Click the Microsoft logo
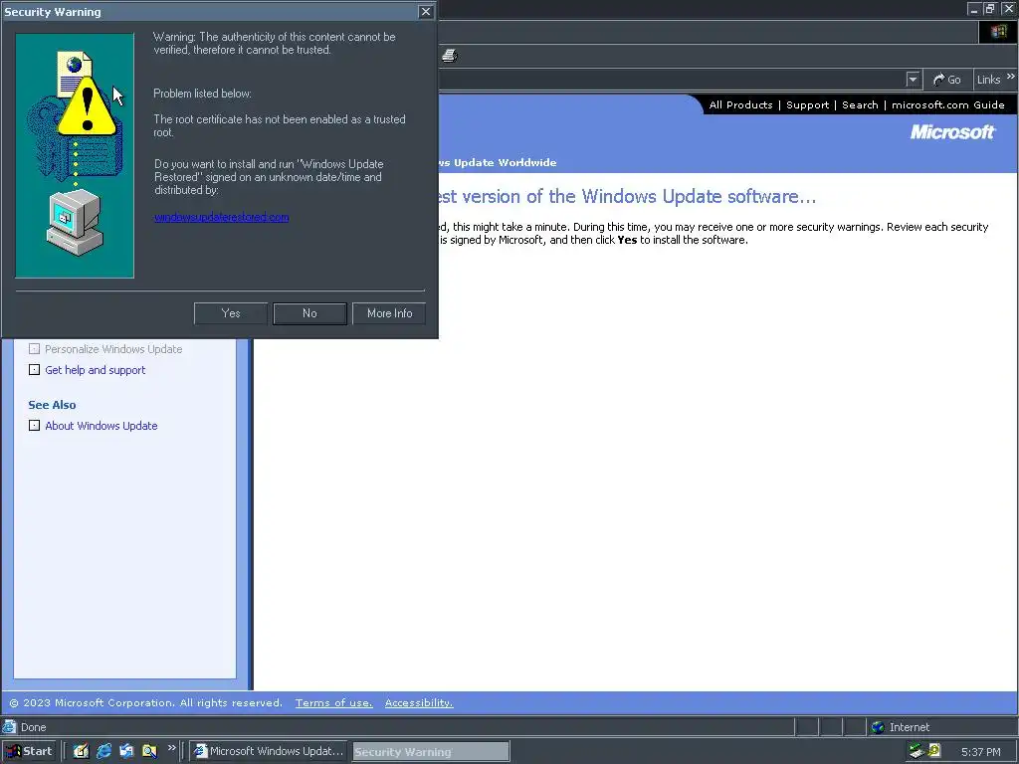The image size is (1019, 764). point(952,132)
